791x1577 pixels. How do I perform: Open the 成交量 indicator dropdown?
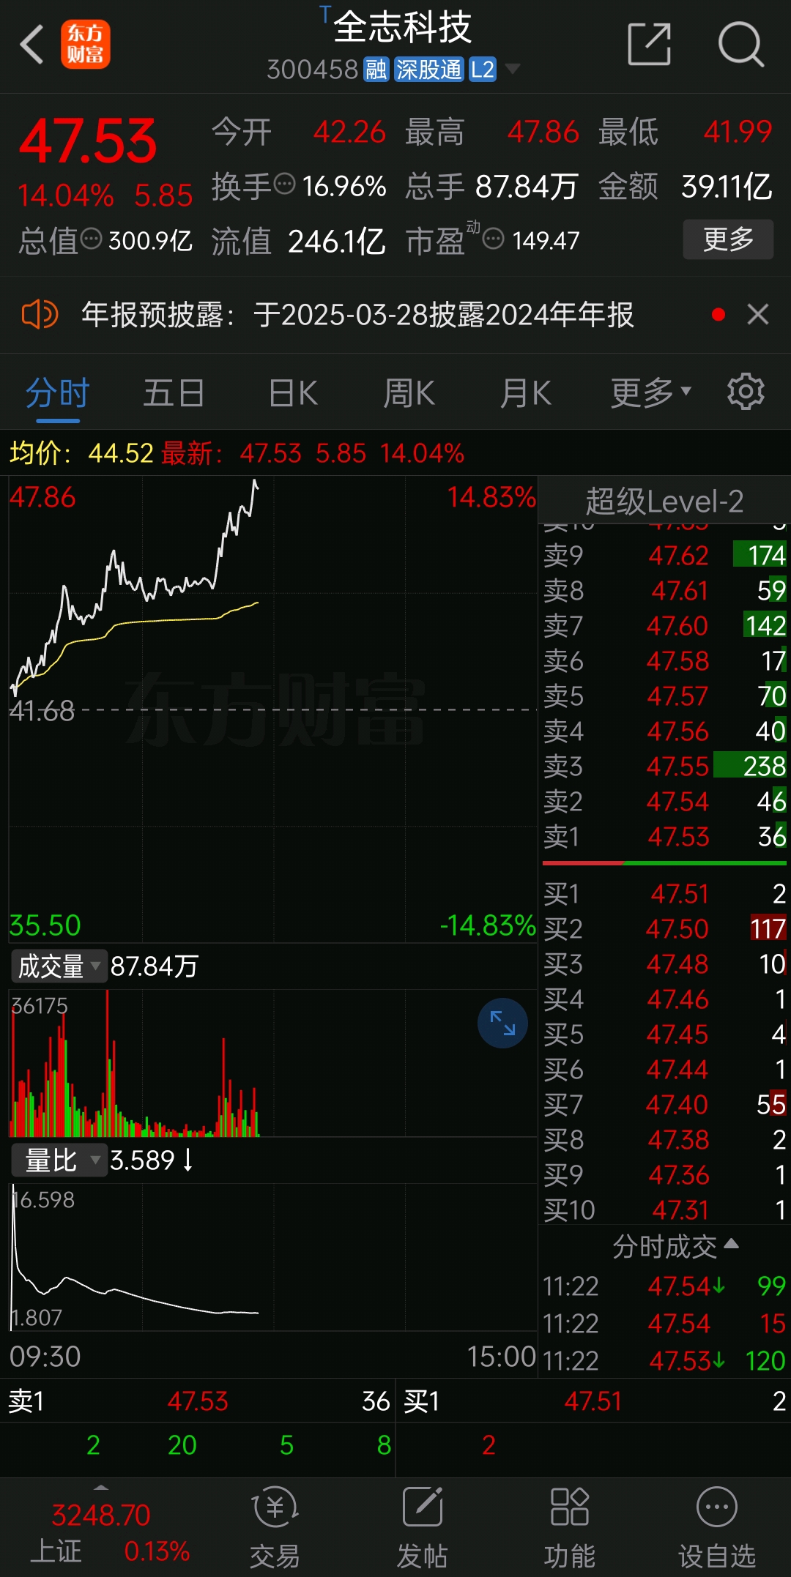[58, 966]
